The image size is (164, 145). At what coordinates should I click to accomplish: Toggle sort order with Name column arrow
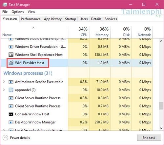point(33,28)
